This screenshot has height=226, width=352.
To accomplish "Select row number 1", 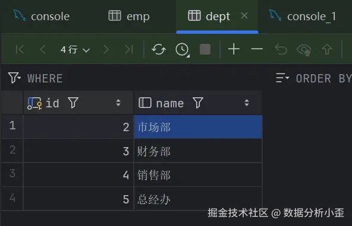I will click(12, 126).
